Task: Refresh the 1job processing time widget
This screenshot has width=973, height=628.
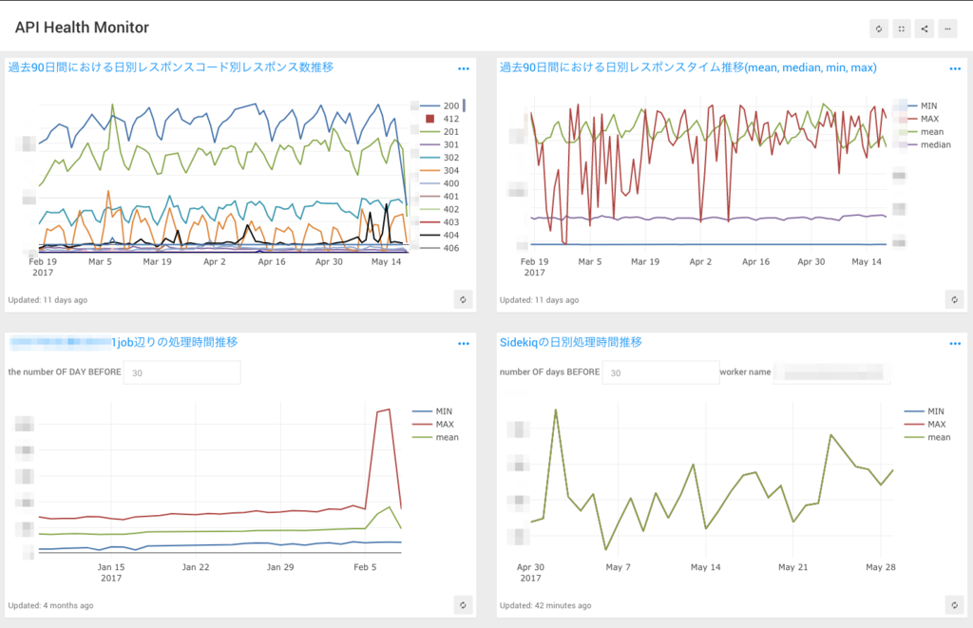Action: (463, 605)
